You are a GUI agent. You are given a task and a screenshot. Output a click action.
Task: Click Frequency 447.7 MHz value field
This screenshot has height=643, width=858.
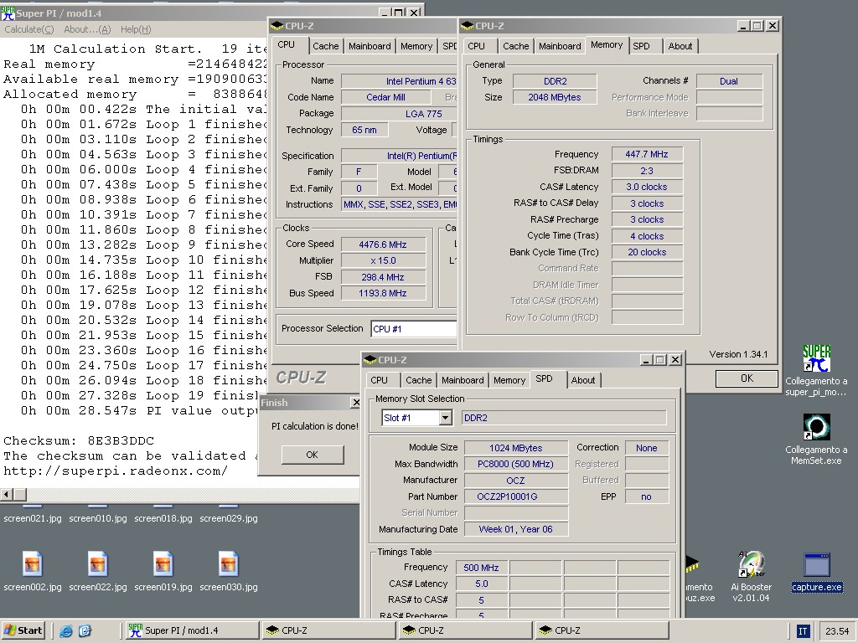pyautogui.click(x=647, y=154)
